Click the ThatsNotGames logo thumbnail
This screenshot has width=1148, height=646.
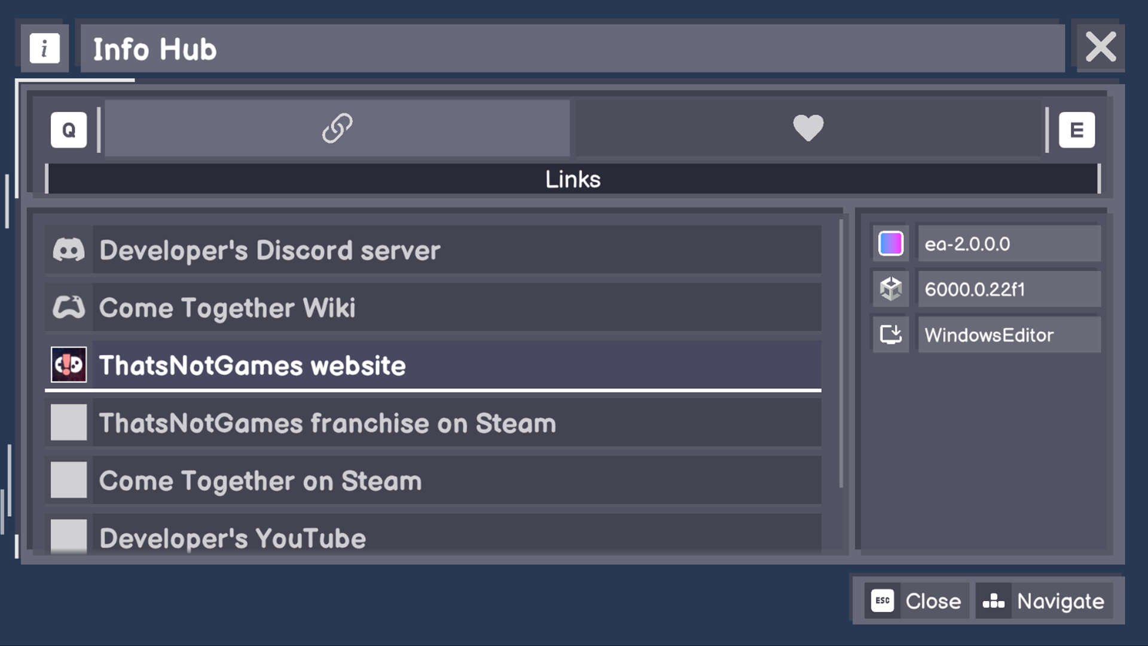[69, 365]
